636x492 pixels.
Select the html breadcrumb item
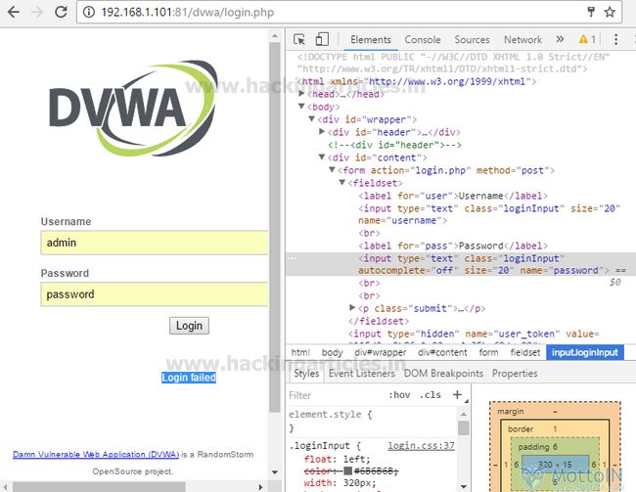pyautogui.click(x=300, y=352)
